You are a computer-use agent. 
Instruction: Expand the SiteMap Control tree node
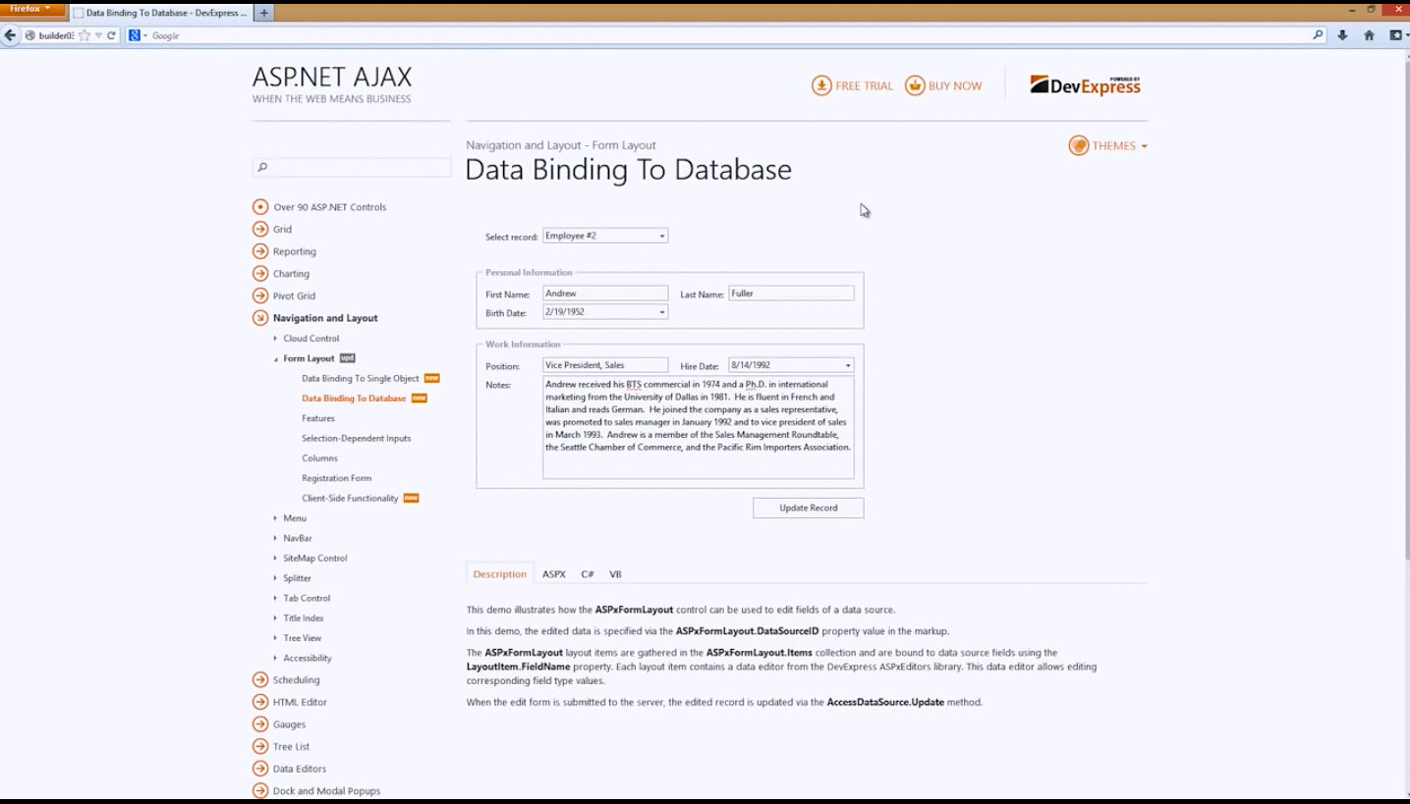click(275, 559)
